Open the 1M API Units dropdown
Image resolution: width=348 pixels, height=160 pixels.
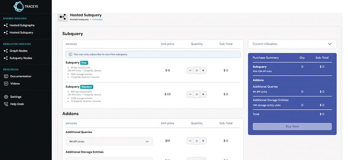click(x=109, y=141)
